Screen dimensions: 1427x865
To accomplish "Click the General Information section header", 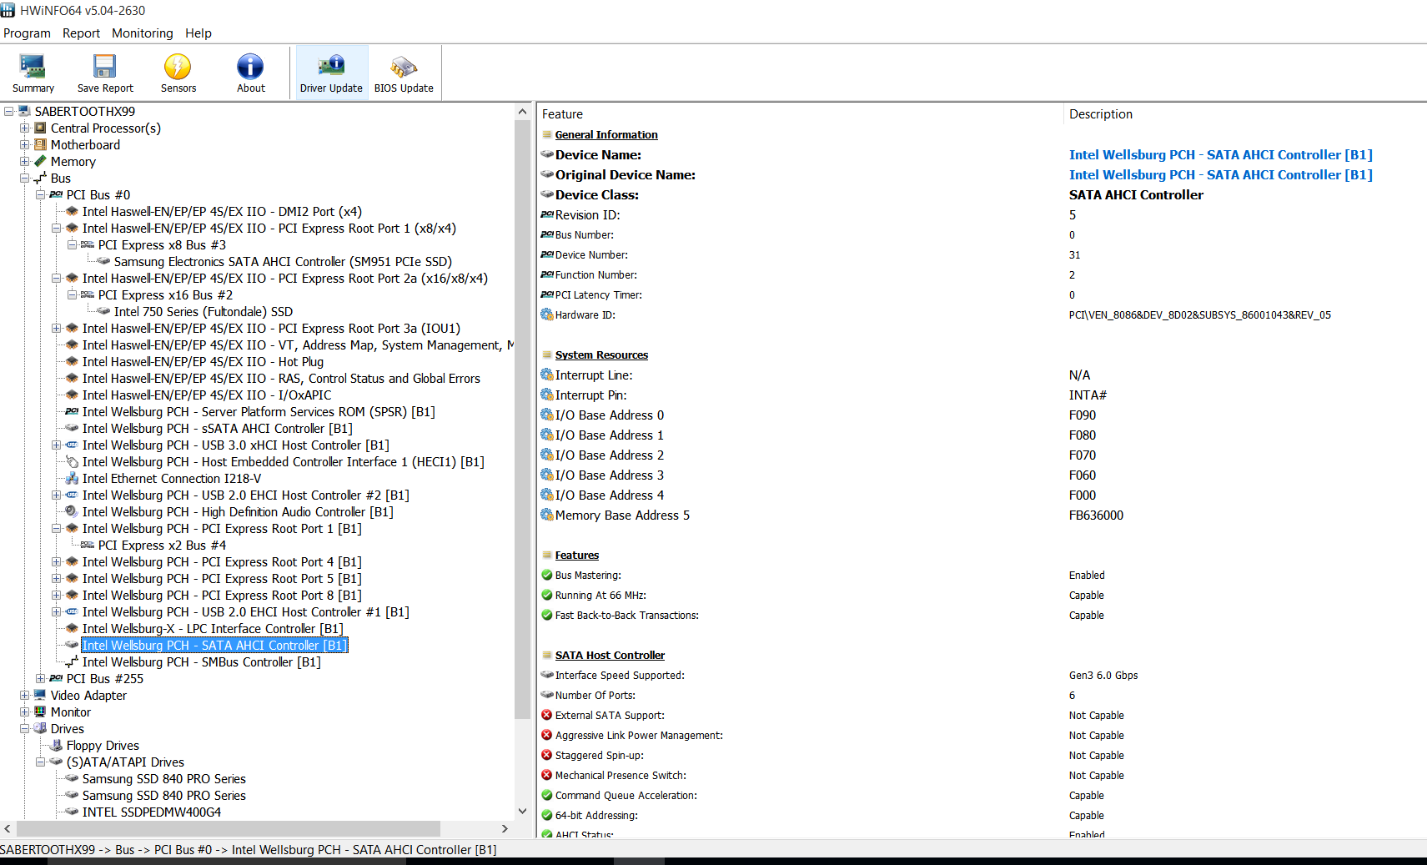I will coord(606,134).
